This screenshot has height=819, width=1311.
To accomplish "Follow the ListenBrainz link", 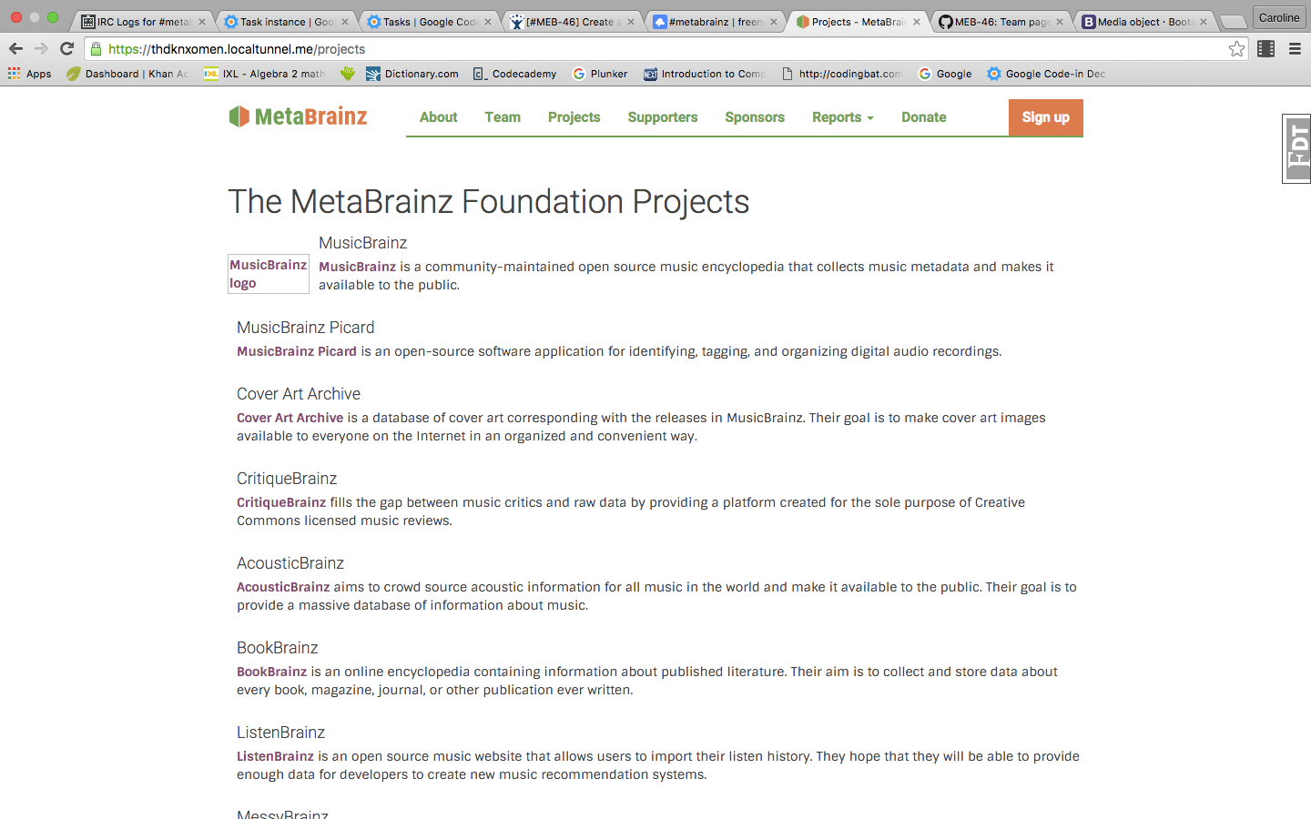I will [x=275, y=756].
